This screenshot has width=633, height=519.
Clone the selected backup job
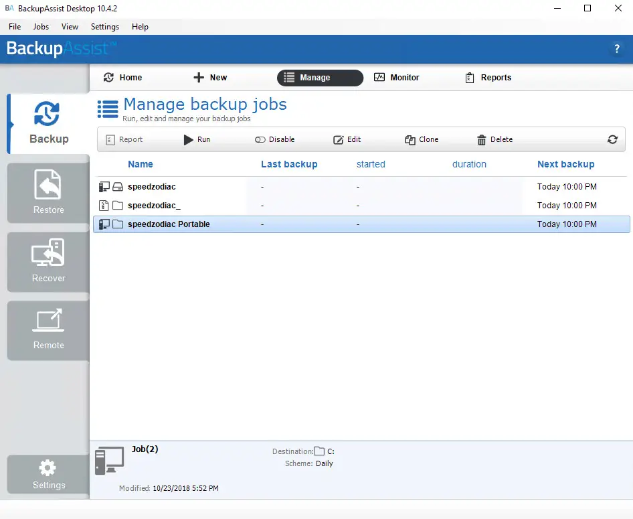422,139
